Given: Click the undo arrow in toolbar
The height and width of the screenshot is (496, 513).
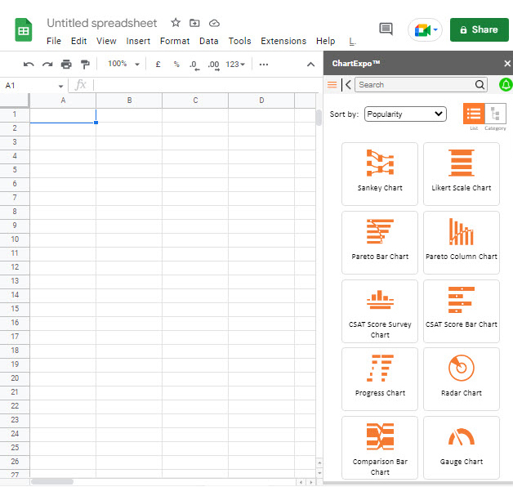Looking at the screenshot, I should [x=29, y=64].
